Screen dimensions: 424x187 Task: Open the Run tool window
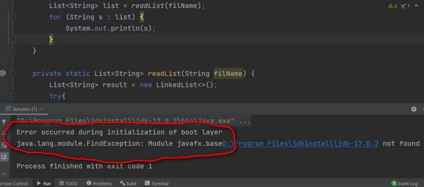coord(44,183)
